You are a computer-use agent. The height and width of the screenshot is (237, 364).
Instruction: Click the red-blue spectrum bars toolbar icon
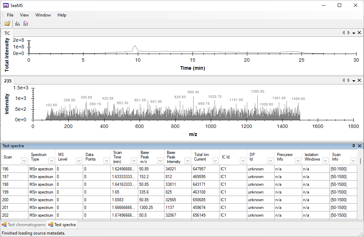point(26,23)
